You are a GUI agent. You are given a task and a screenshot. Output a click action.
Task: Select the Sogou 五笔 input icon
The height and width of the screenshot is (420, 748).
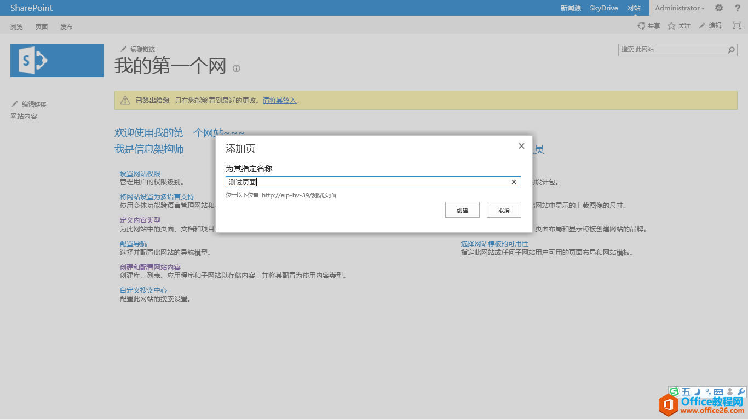point(685,392)
